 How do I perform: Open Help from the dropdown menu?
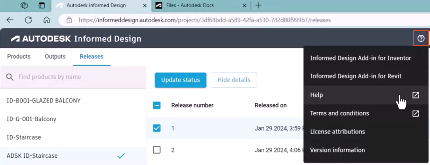366,95
